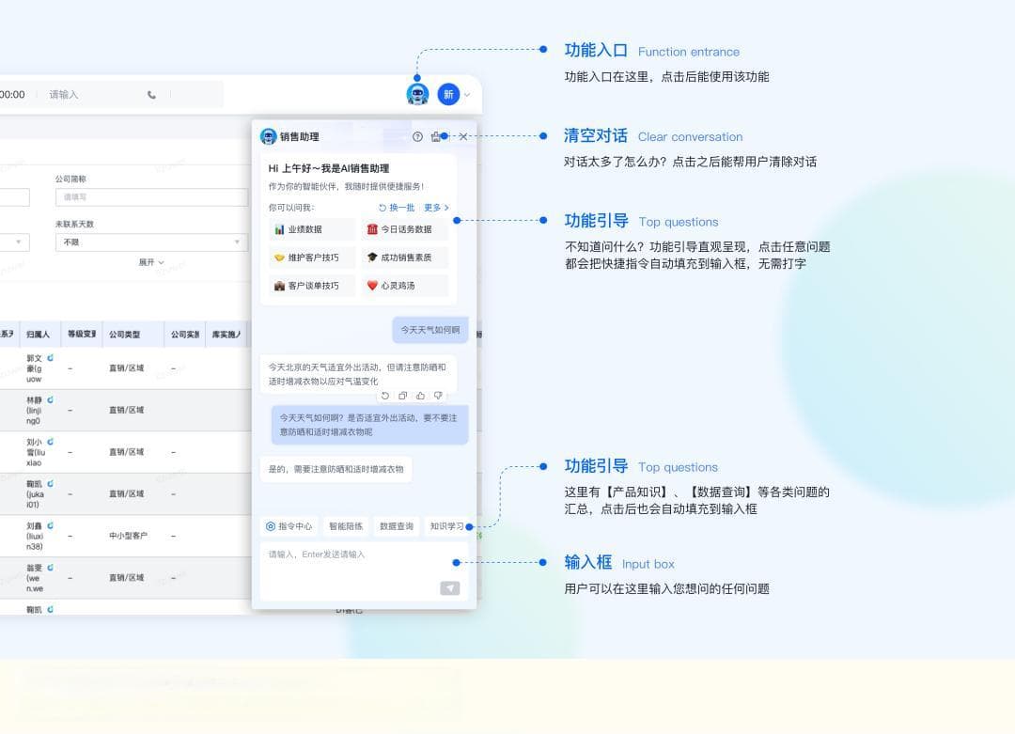Viewport: 1015px width, 734px height.
Task: Click the 公司实际 column header
Action: tap(184, 334)
